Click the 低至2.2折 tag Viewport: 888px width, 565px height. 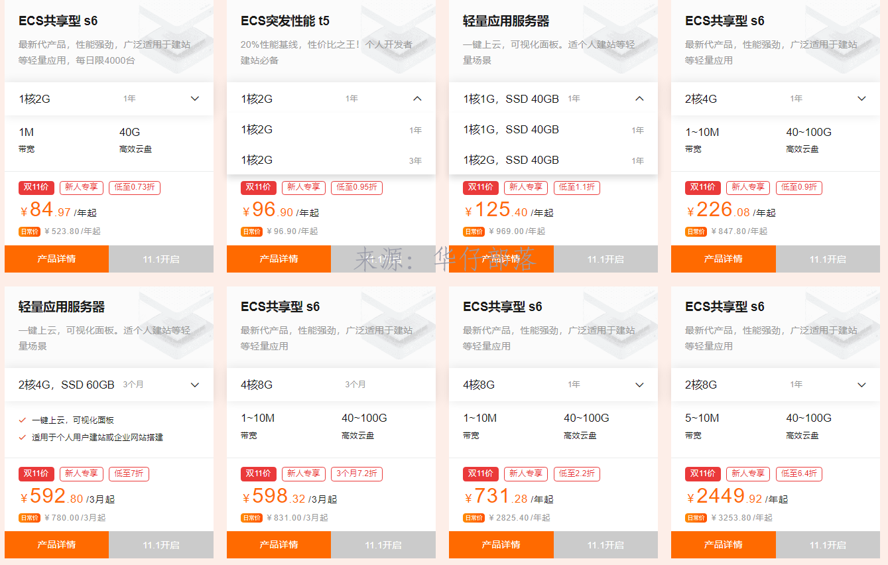576,473
